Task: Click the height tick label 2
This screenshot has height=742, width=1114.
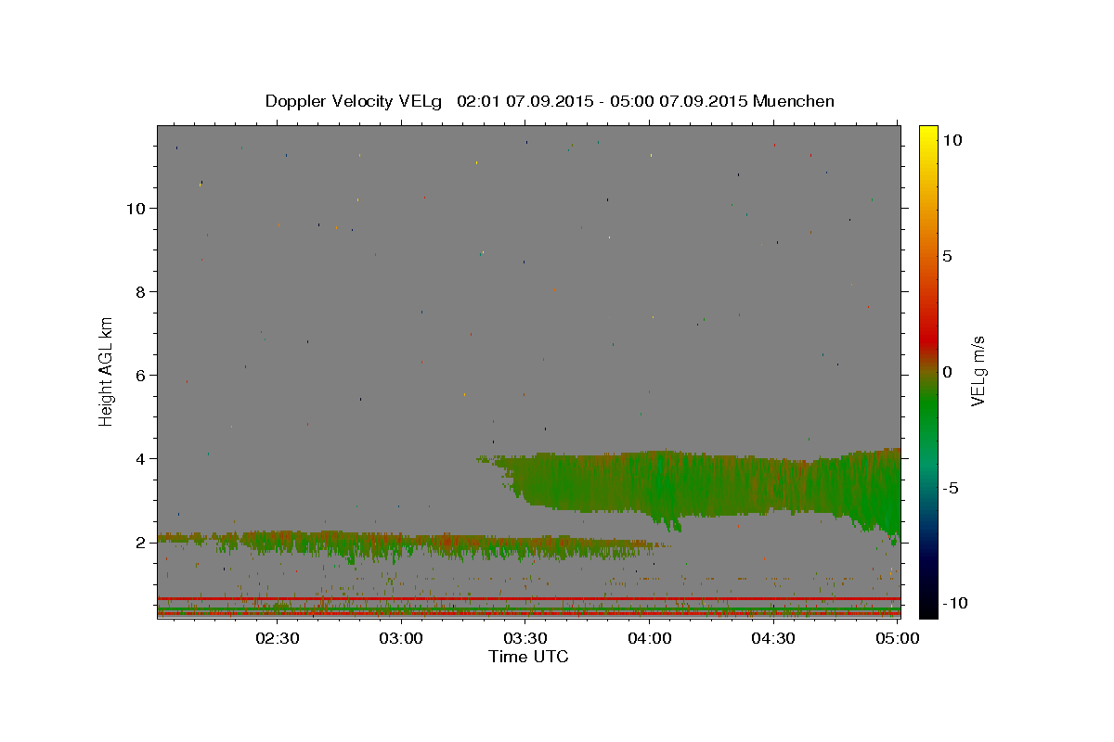Action: pos(141,543)
